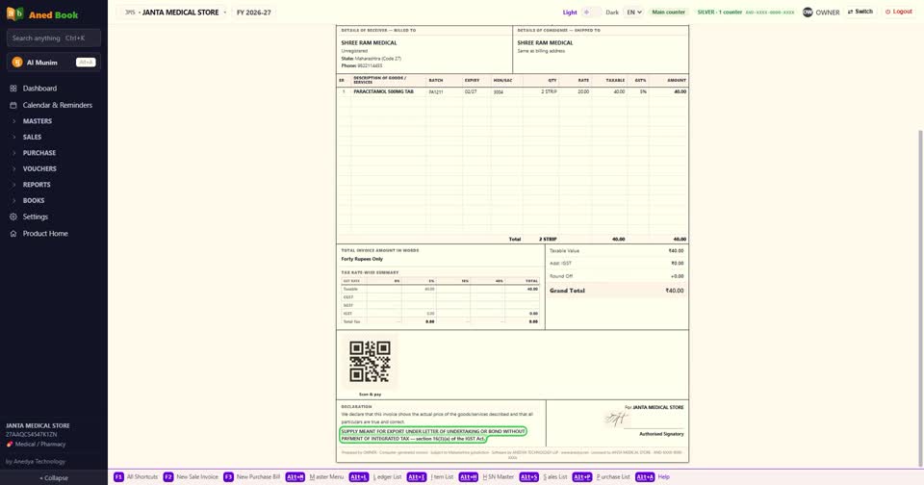Open the Dashboard icon in the sidebar
Screen dimensions: 924x485
[x=13, y=89]
